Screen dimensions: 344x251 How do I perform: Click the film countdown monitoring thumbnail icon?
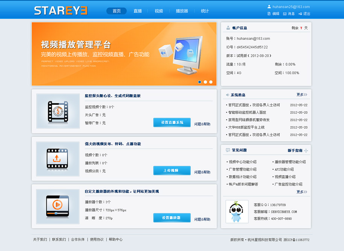[58, 111]
